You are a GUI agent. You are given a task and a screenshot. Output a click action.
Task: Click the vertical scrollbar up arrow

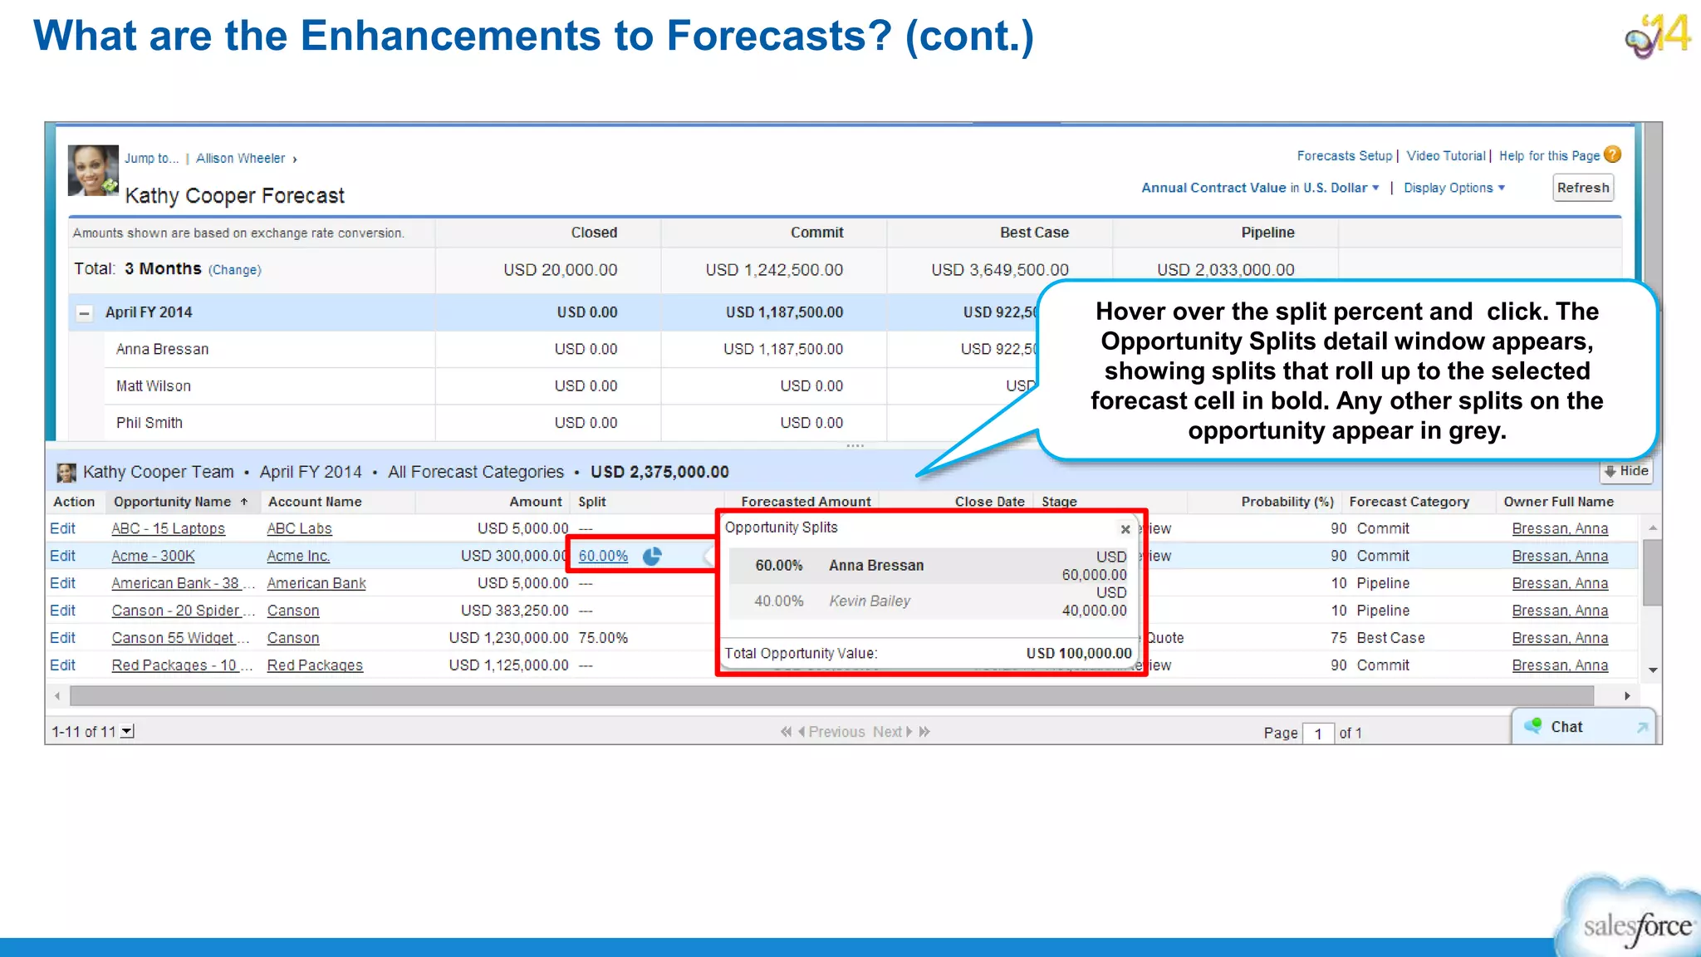(1653, 528)
